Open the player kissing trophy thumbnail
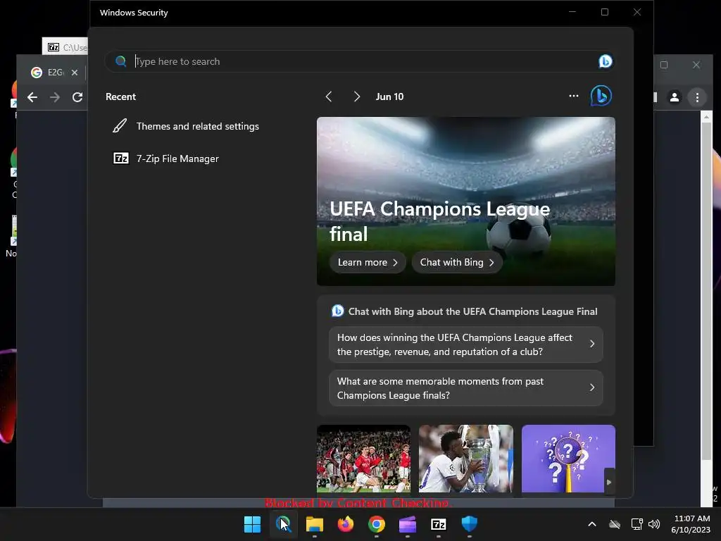Screen dimensions: 721x541 [x=466, y=459]
